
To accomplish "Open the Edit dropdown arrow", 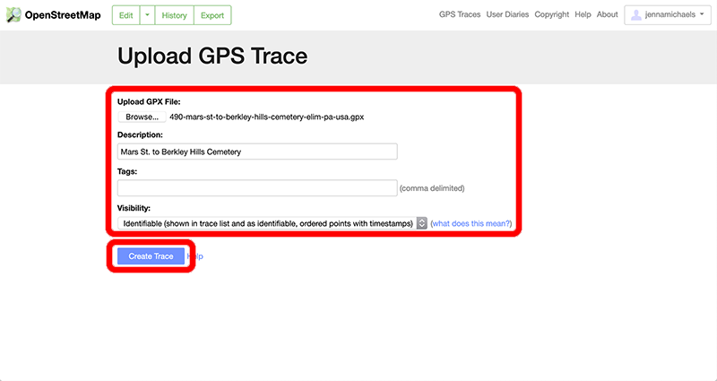I will 147,15.
